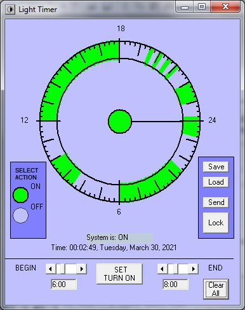Click the END scrollbar right arrow
This screenshot has width=245, height=310.
pos(194,269)
